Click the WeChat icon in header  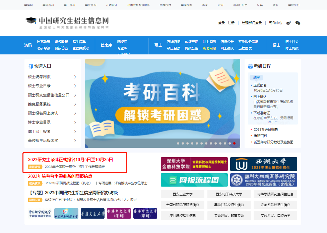click(x=298, y=23)
